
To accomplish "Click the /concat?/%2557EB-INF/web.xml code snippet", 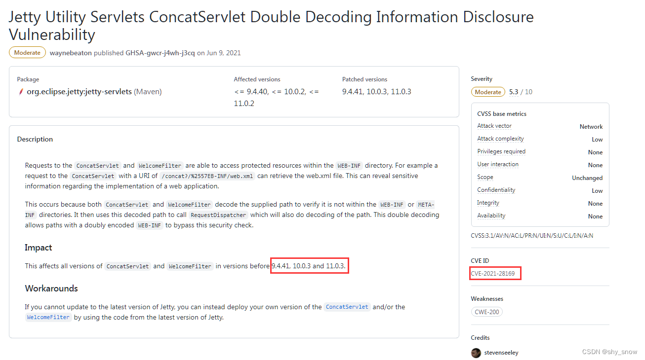I will [x=207, y=176].
